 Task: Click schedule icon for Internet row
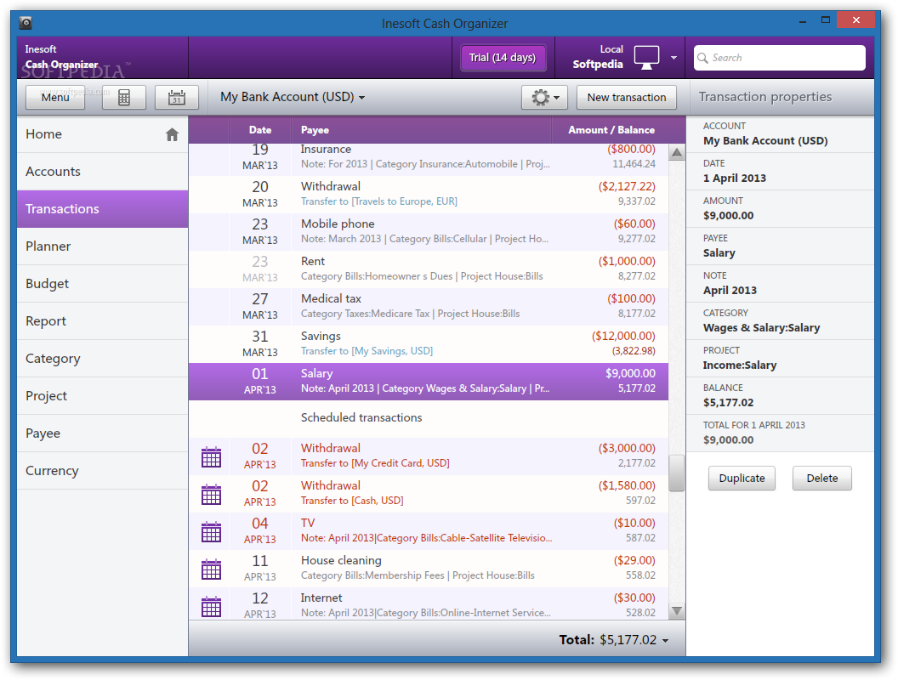pyautogui.click(x=212, y=606)
